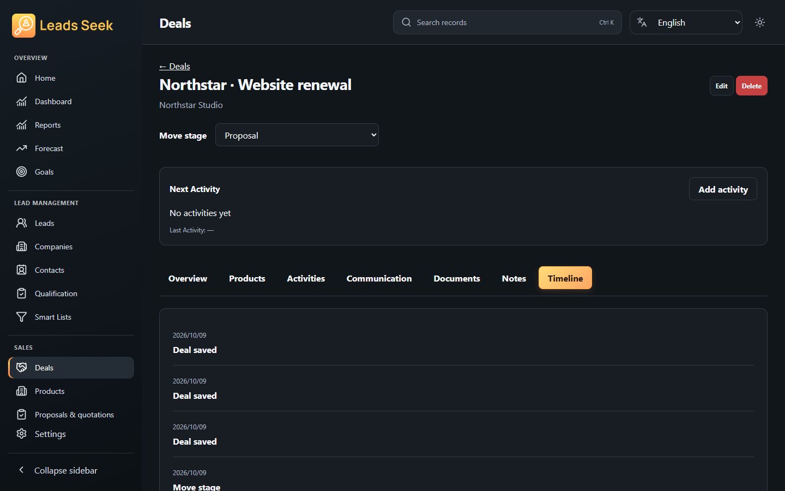
Task: Click the red Delete button
Action: pos(751,86)
